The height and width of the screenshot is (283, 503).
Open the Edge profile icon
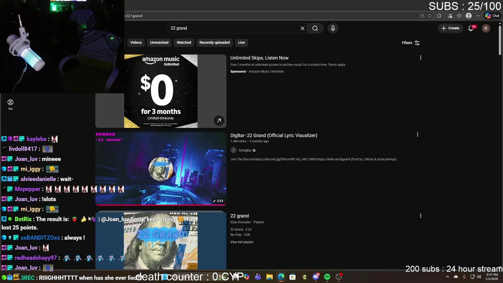pyautogui.click(x=468, y=16)
